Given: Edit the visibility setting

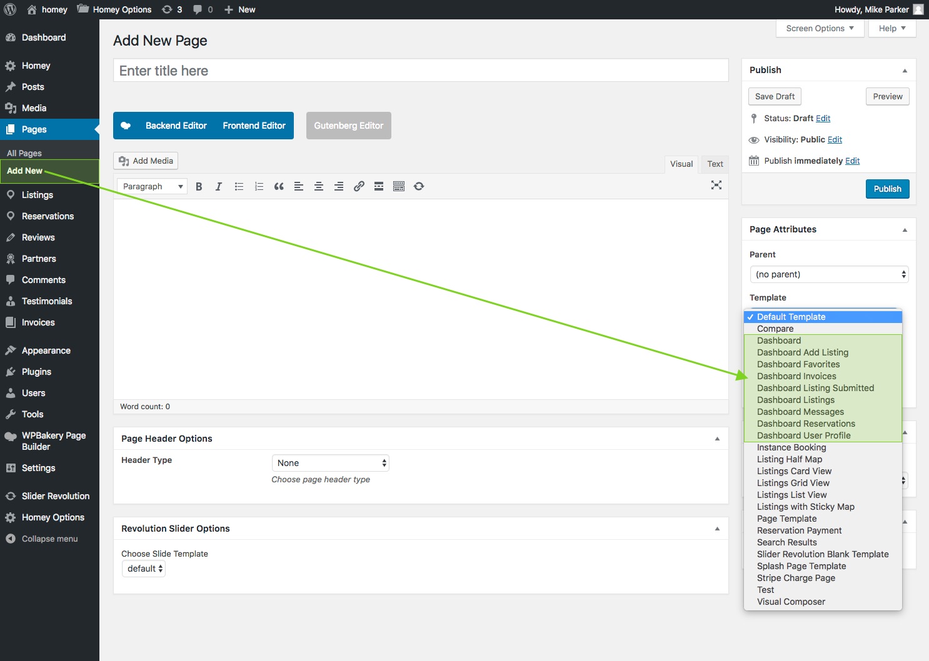Looking at the screenshot, I should tap(835, 139).
